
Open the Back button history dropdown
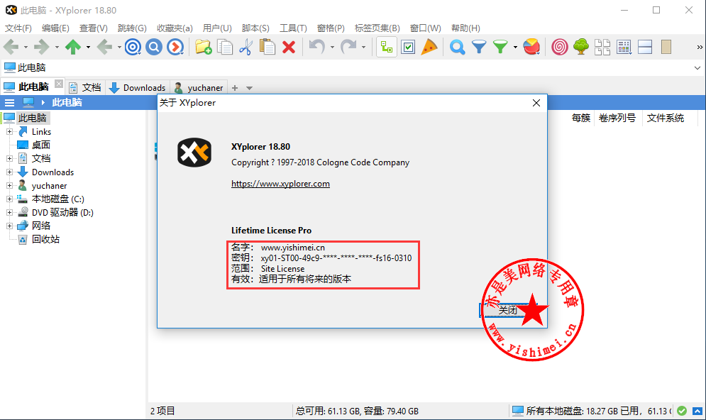[x=26, y=48]
